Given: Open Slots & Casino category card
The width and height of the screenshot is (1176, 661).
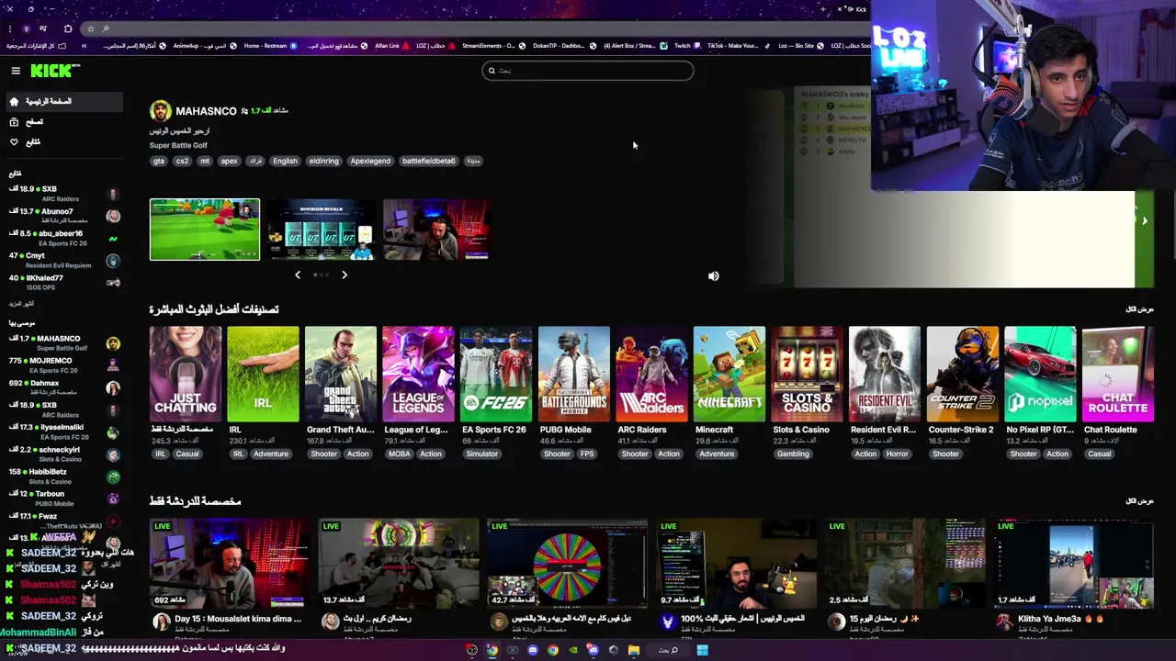Looking at the screenshot, I should pos(807,375).
